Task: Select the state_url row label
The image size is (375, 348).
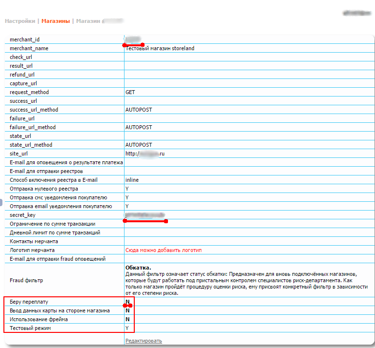Action: pyautogui.click(x=21, y=136)
